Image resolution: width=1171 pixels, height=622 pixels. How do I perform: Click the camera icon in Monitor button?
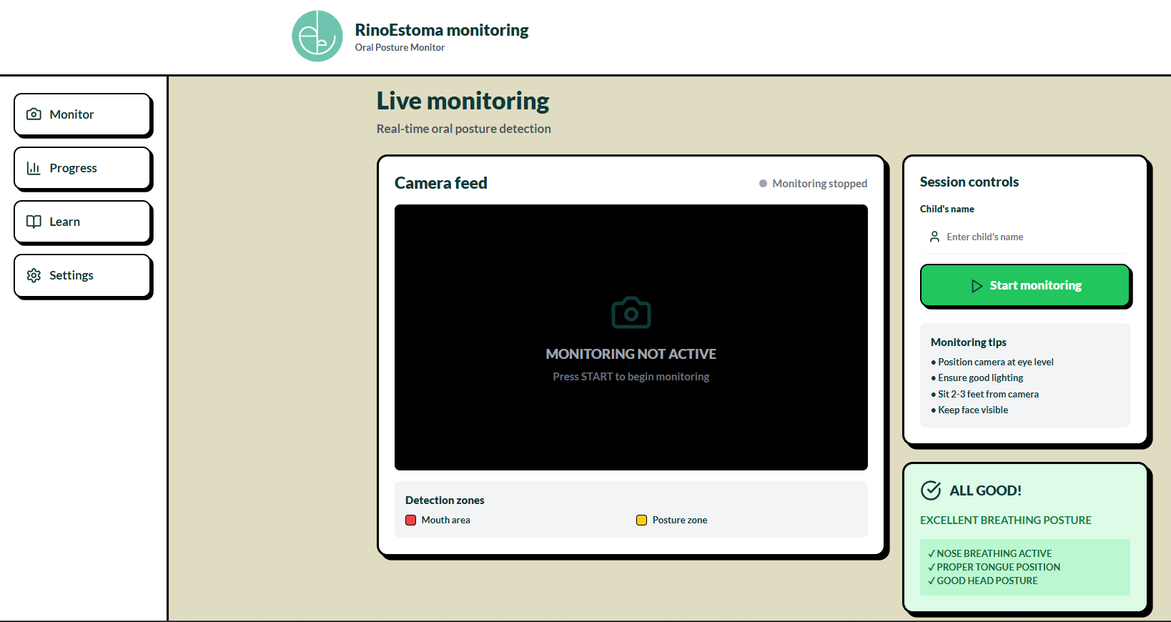(34, 114)
